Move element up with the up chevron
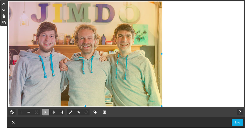 point(4,4)
